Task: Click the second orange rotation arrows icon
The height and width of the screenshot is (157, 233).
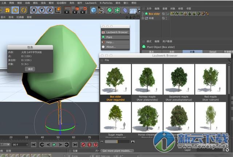Action: [24, 10]
